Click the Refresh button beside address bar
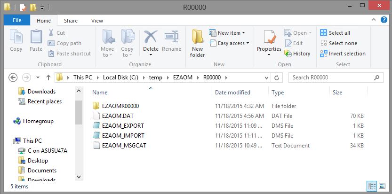The height and width of the screenshot is (194, 392). 278,78
